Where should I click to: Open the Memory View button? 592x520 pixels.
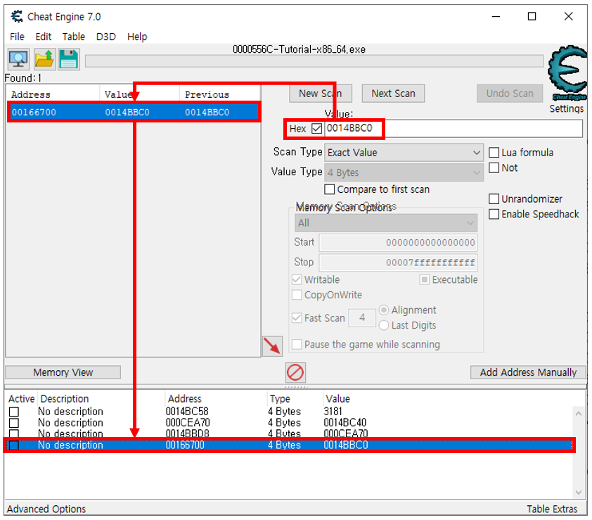[63, 373]
